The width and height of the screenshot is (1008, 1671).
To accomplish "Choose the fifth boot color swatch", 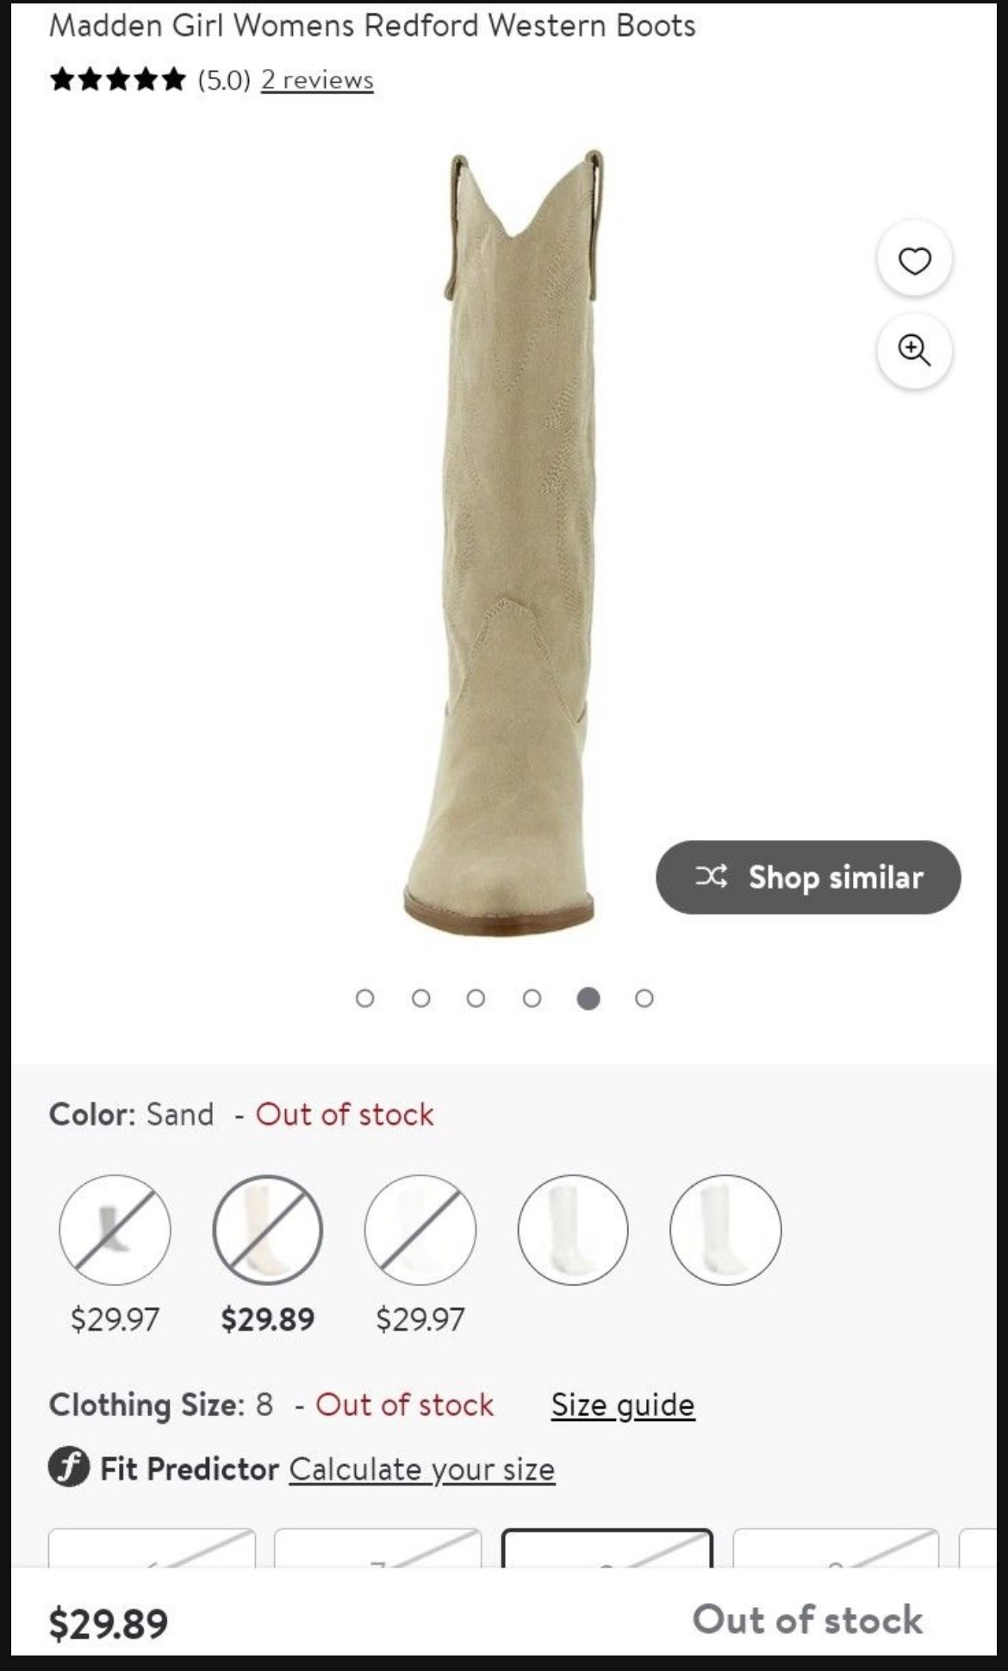I will click(725, 1230).
